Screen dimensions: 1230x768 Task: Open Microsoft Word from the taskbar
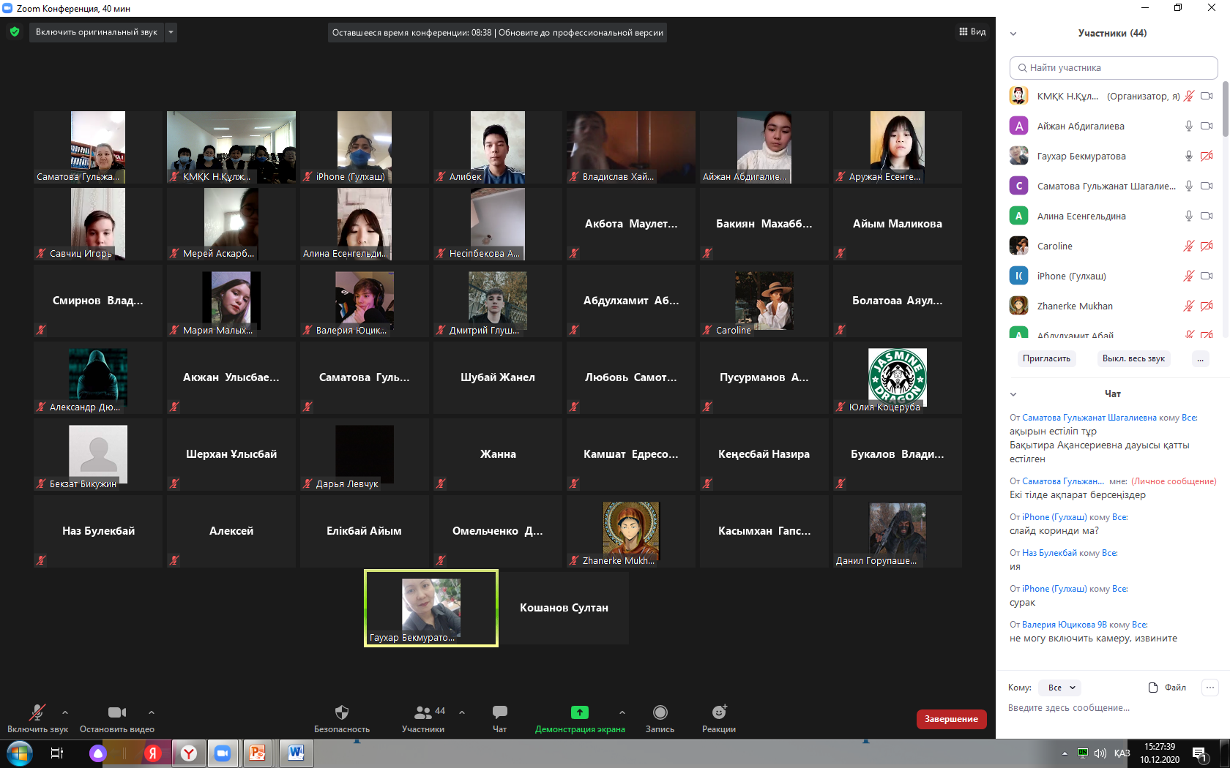[296, 753]
